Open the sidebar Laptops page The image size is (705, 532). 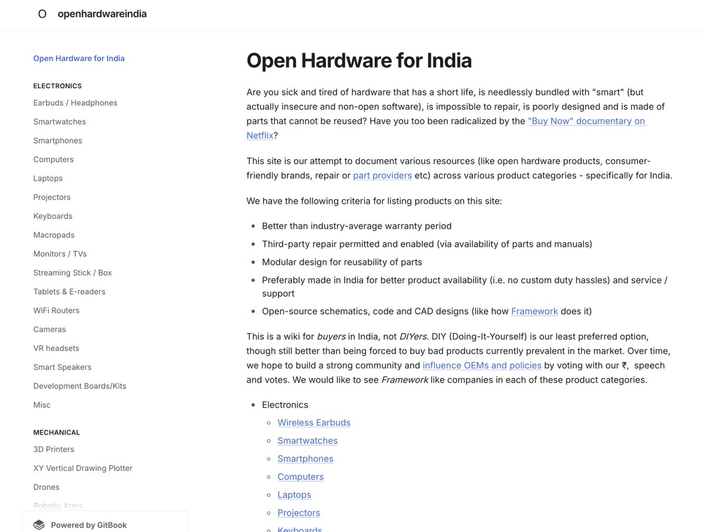pyautogui.click(x=48, y=178)
